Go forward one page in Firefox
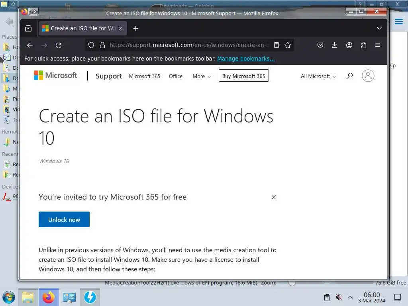The height and width of the screenshot is (306, 408). tap(44, 45)
